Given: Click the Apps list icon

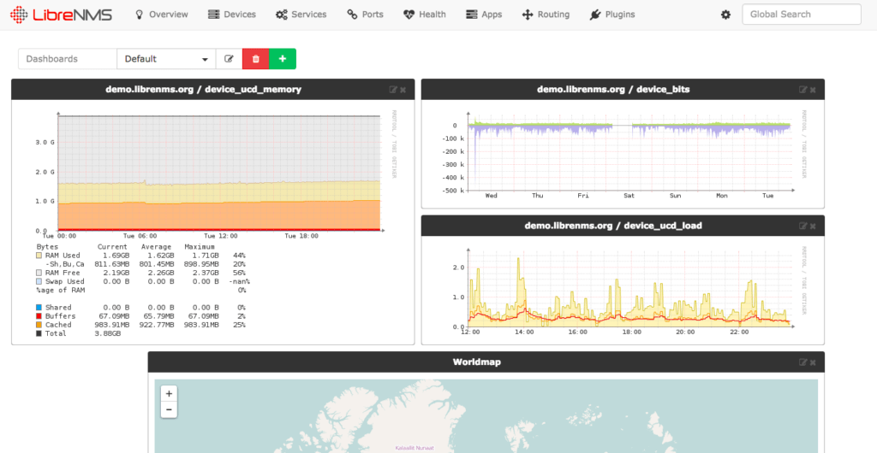Looking at the screenshot, I should tap(472, 15).
